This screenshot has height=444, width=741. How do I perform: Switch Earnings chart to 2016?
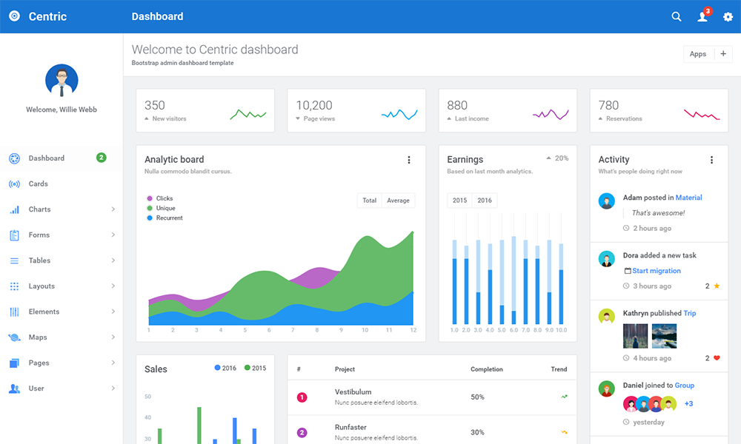(485, 201)
